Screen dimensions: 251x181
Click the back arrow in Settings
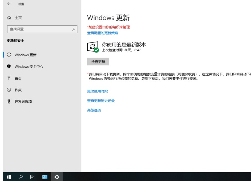tap(9, 4)
